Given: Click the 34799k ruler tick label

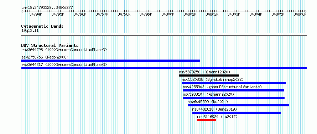Looking at the screenshot, I should (146, 14).
